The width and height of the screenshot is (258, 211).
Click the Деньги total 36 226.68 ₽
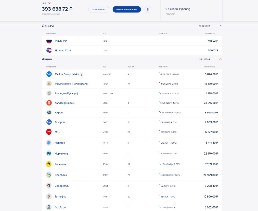[x=204, y=26]
